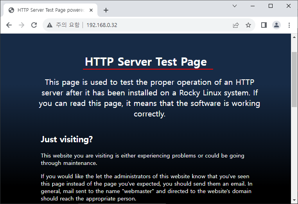Click the scrollbar down arrow
This screenshot has width=298, height=204.
coord(294,200)
